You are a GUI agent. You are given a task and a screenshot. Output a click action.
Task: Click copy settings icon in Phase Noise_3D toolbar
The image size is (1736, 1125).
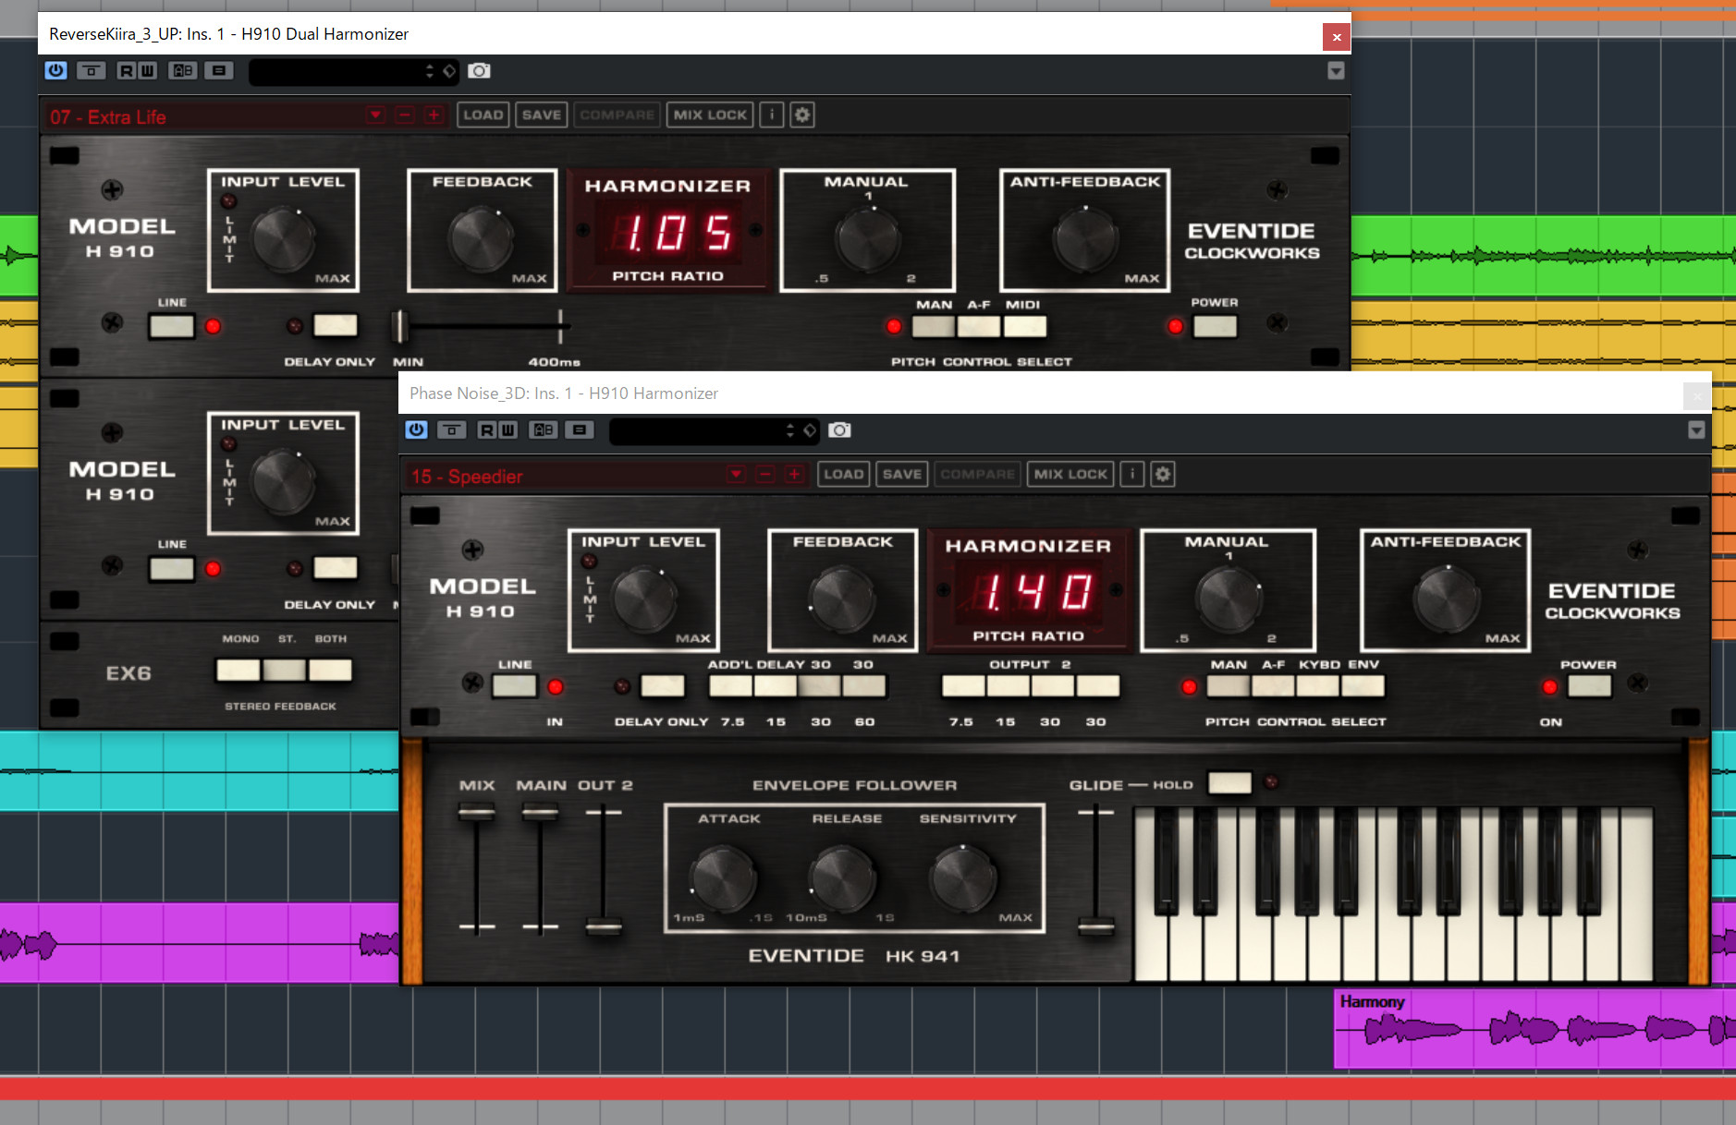pos(580,430)
